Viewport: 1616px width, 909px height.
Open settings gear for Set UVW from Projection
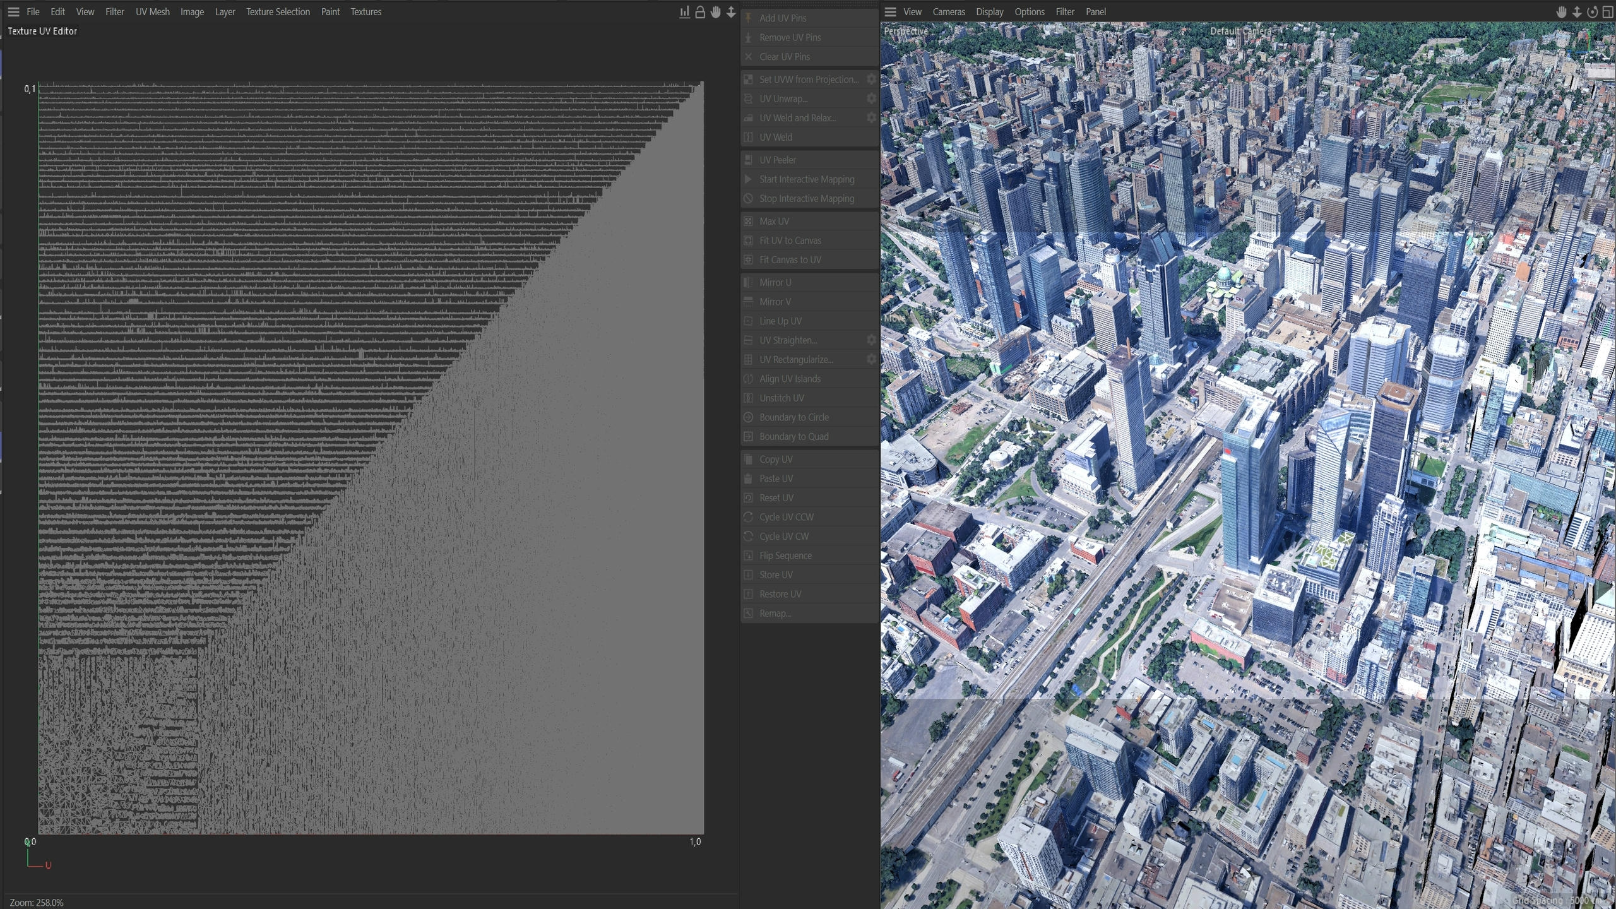pos(871,80)
